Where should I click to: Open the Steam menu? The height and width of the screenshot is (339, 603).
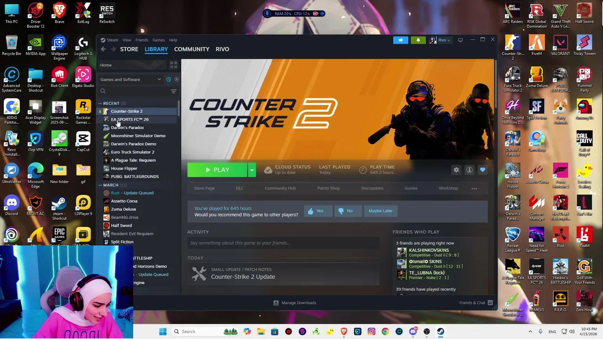tap(112, 40)
